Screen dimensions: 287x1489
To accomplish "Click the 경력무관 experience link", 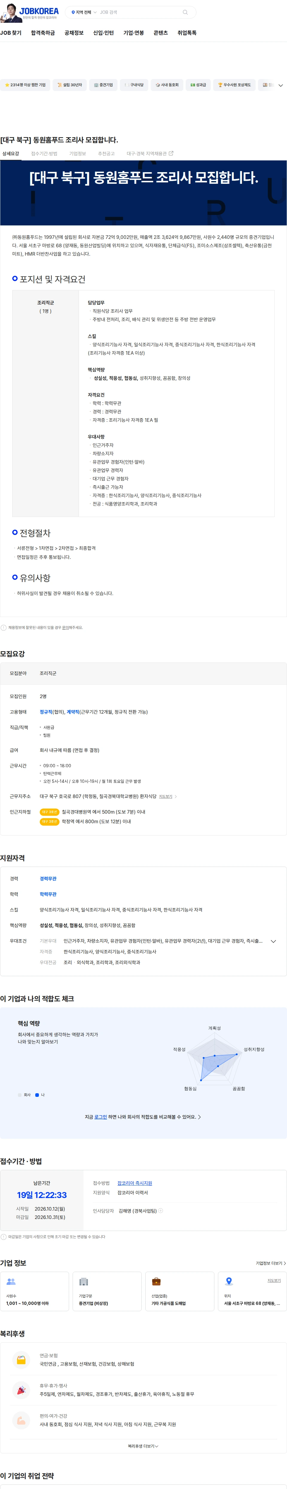I will tap(48, 879).
